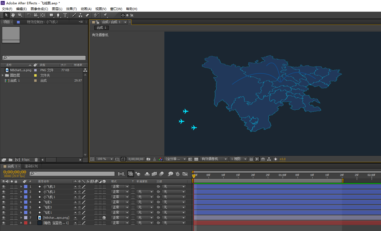381x231 pixels.
Task: Open the resolution (全分辨...) dropdown
Action: (x=175, y=159)
